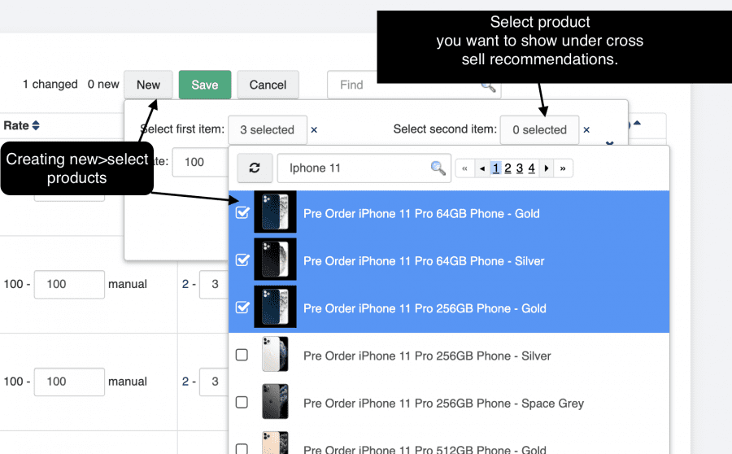Open the first item '3 selected' dropdown

click(267, 129)
